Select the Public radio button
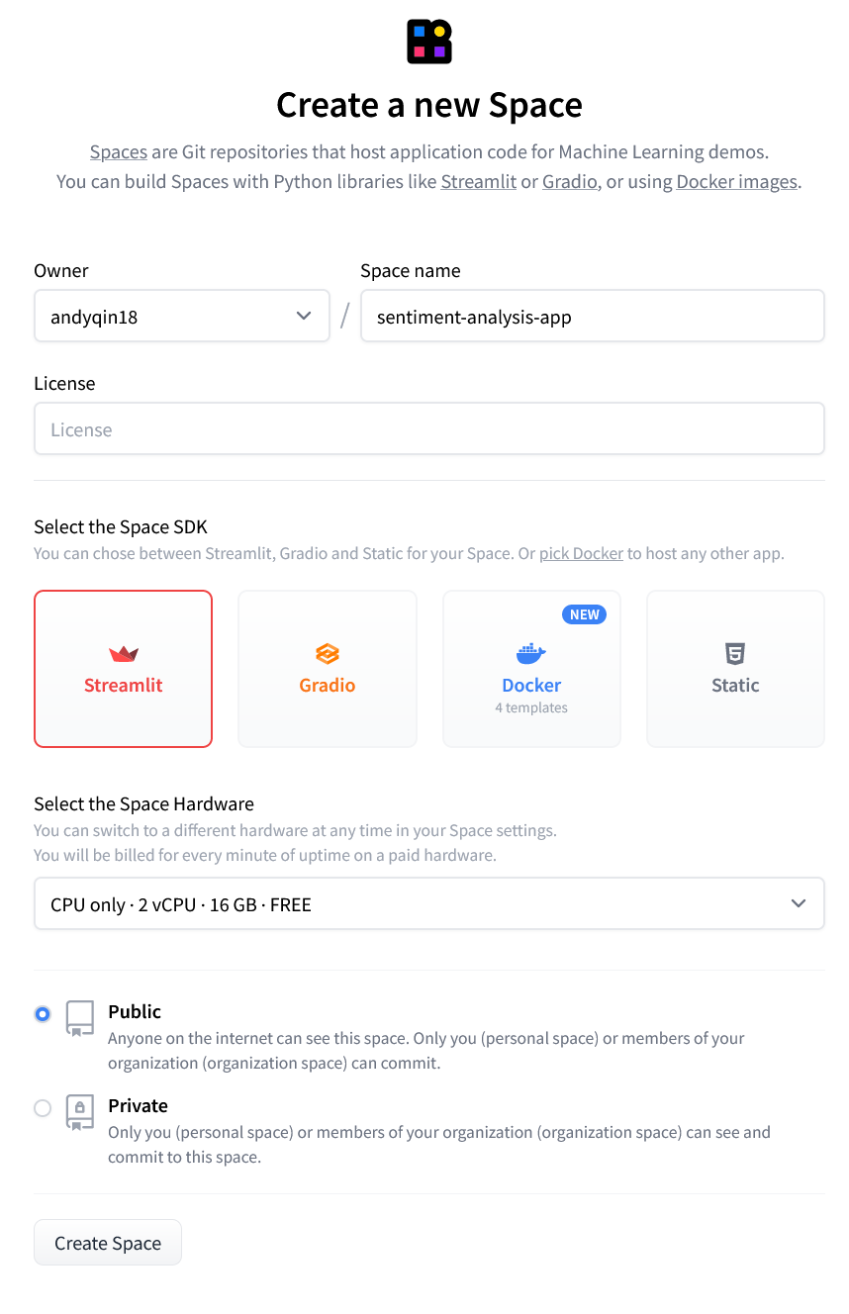The image size is (849, 1314). click(43, 1014)
